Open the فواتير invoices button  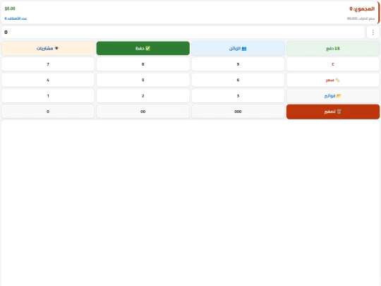tap(333, 96)
